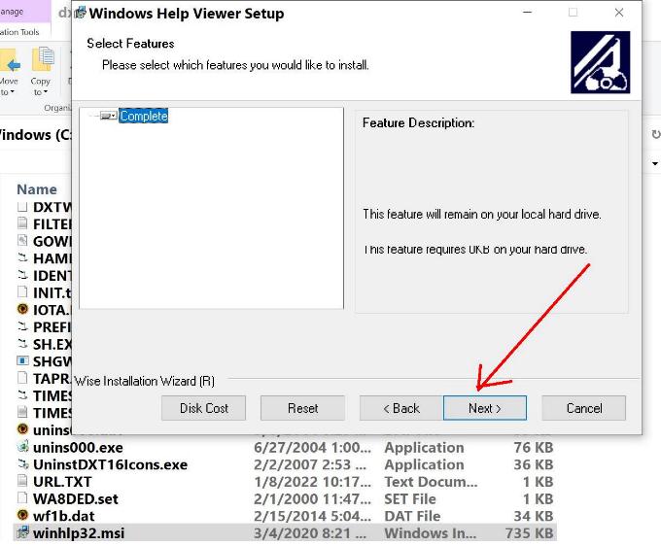
Task: Minimize the Windows Help Viewer Setup window
Action: (527, 13)
